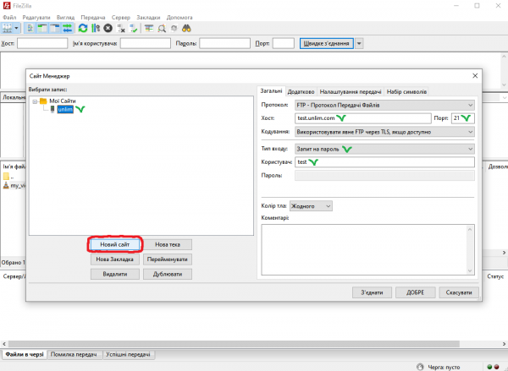Open the Колір тла color dropdown
The width and height of the screenshot is (508, 371).
click(311, 205)
